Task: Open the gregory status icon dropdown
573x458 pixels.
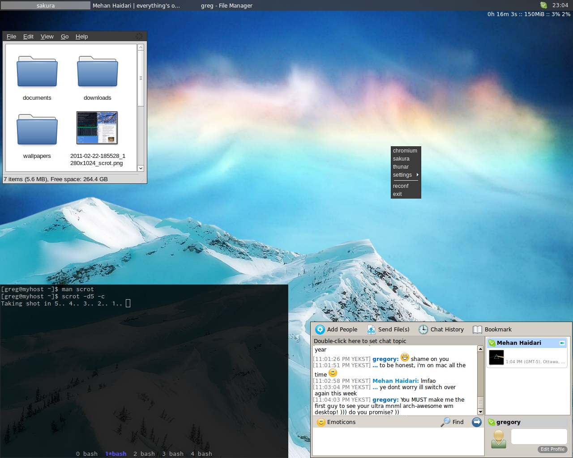Action: 492,422
